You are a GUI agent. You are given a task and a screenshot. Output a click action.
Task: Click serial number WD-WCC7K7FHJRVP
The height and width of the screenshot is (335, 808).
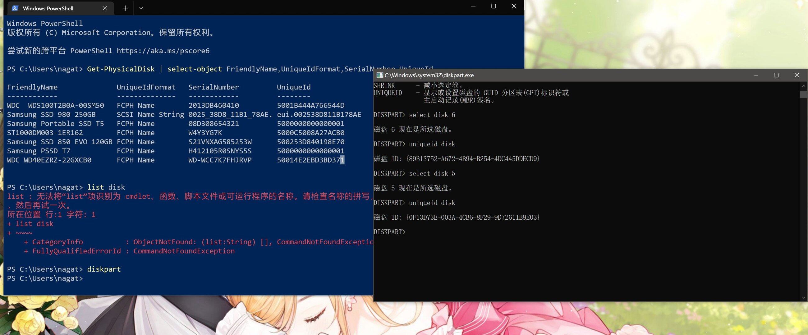coord(220,160)
